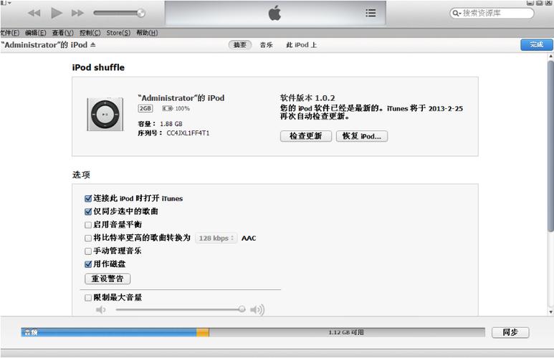Click serial number CC4JXL1FF4T1
554x358 pixels.
coord(188,133)
